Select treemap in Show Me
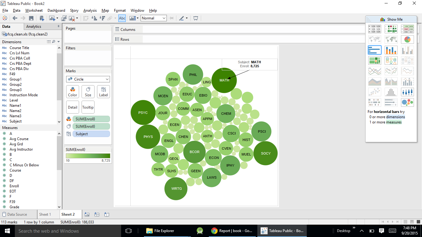The image size is (422, 237). 375,60
